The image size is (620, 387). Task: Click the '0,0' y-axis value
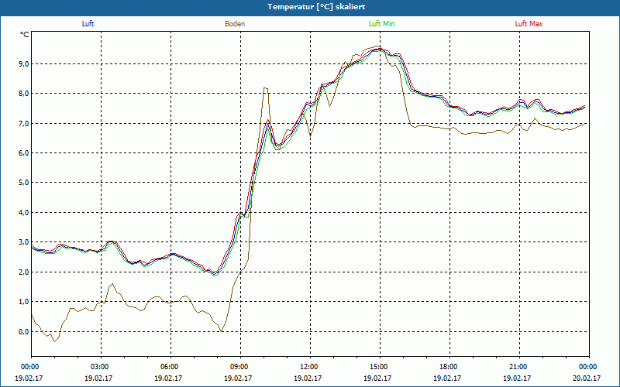point(24,332)
